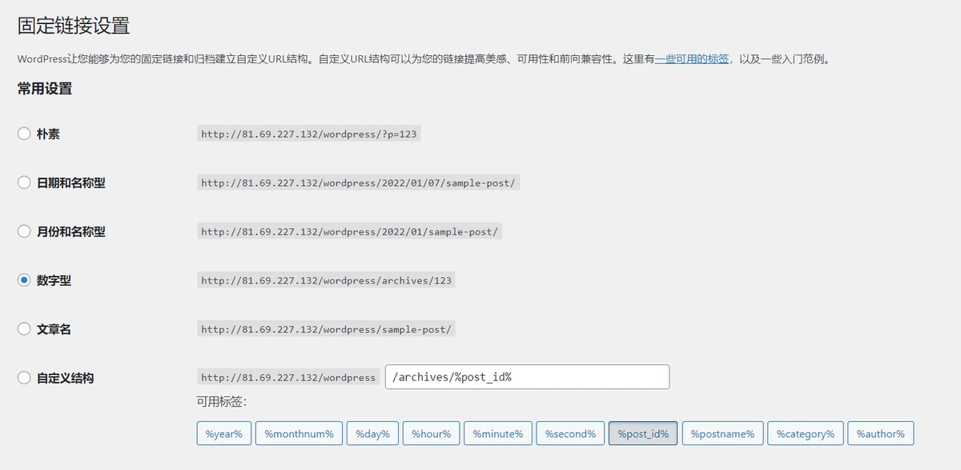Click the ?p=123 example URL

tap(309, 135)
